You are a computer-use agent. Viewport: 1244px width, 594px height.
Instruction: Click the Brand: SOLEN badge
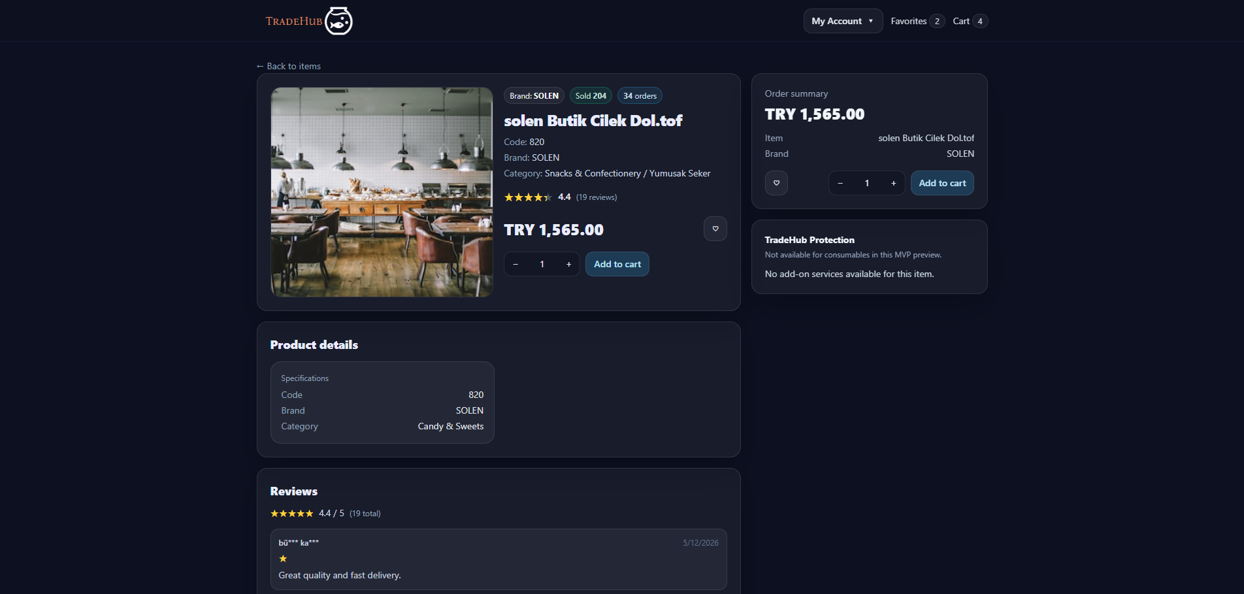534,95
